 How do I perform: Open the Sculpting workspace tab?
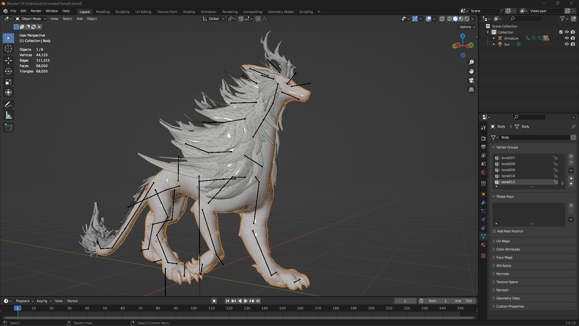(122, 12)
